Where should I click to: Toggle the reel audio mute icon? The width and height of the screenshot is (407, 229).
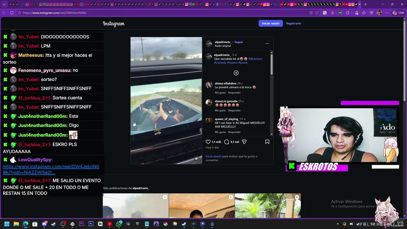tap(196, 159)
